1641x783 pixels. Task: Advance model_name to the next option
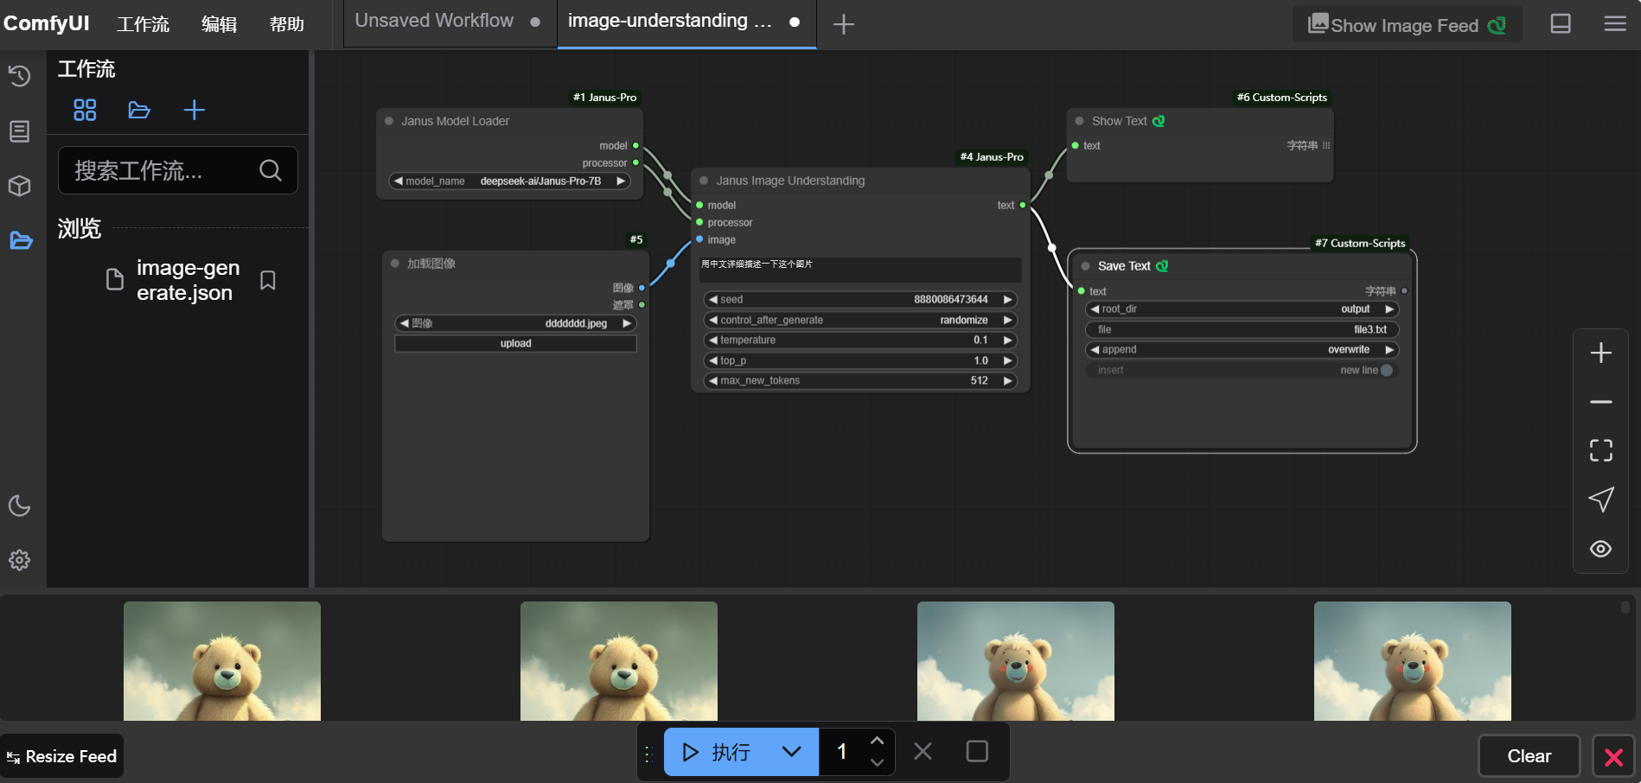[x=621, y=181]
